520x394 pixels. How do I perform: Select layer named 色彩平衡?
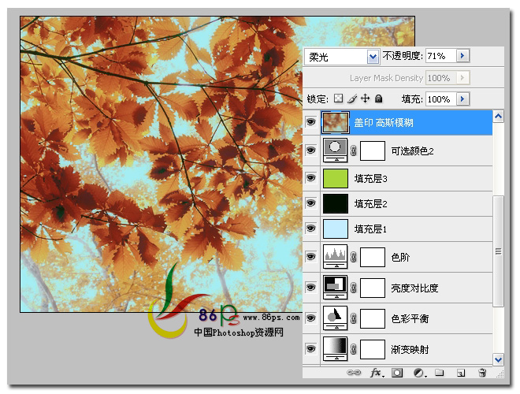[x=410, y=318]
